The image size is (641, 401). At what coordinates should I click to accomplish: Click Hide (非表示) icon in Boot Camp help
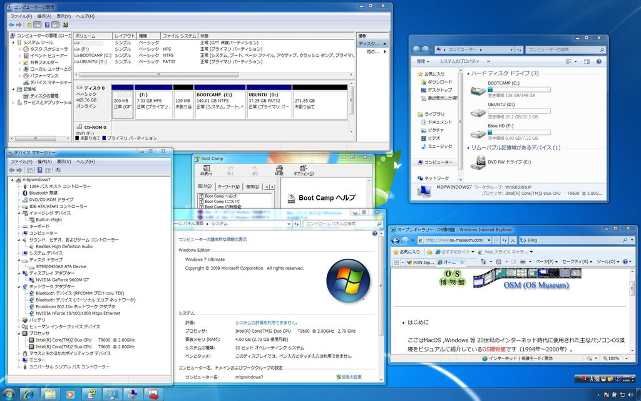(x=206, y=170)
